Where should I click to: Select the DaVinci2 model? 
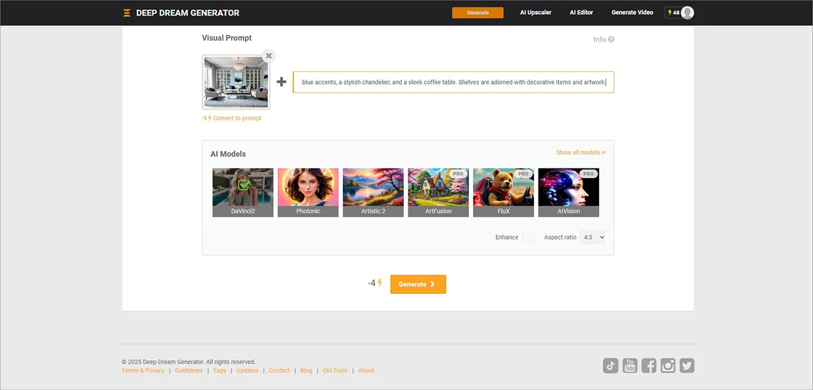pos(243,192)
